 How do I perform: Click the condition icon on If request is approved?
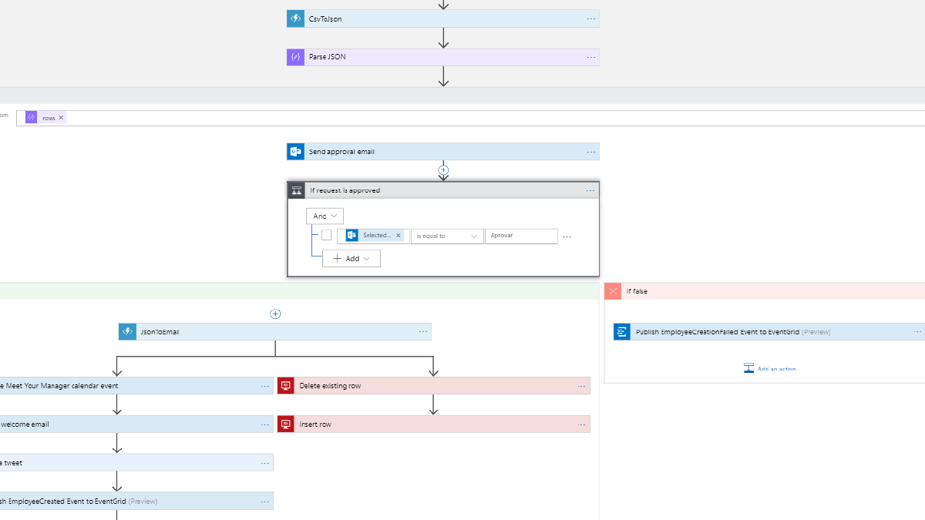(297, 190)
